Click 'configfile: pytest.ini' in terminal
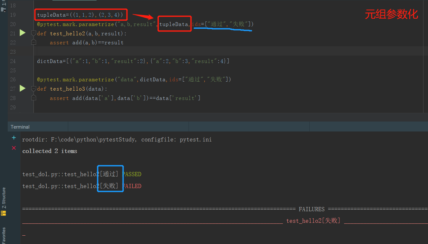Viewport: 428px width, 244px height. tap(176, 140)
